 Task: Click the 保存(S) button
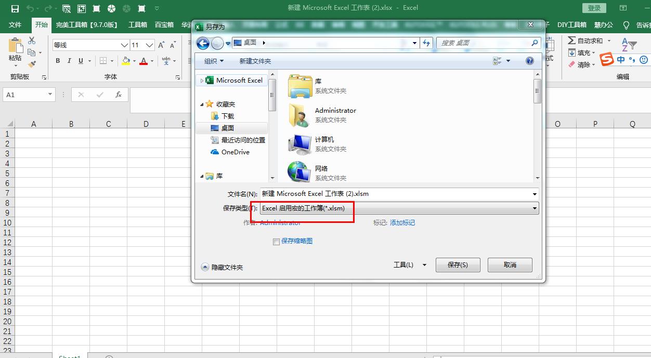(x=458, y=264)
